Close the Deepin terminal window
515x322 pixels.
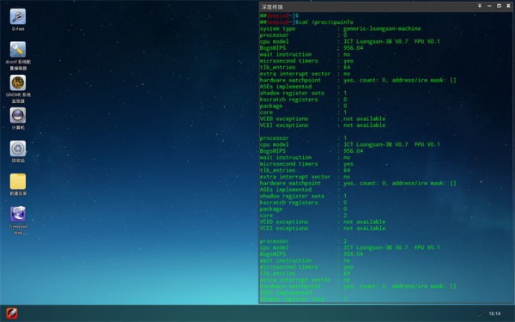[508, 6]
